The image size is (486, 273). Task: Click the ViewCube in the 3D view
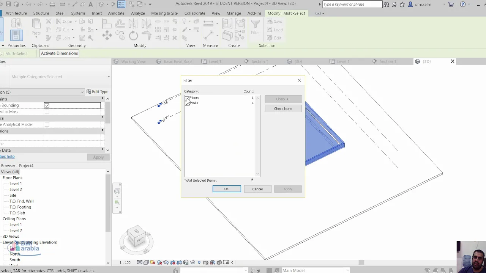point(137,236)
